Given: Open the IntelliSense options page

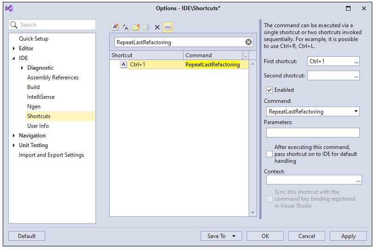Looking at the screenshot, I should click(x=41, y=97).
